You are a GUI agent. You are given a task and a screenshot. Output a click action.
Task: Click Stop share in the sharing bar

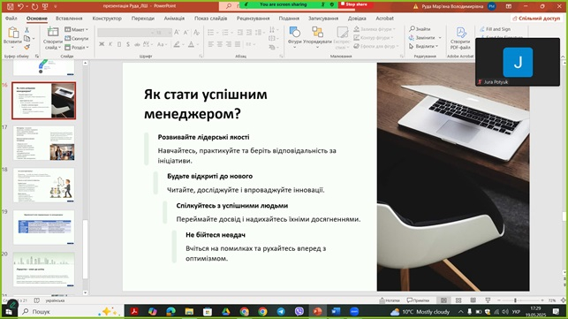[354, 4]
